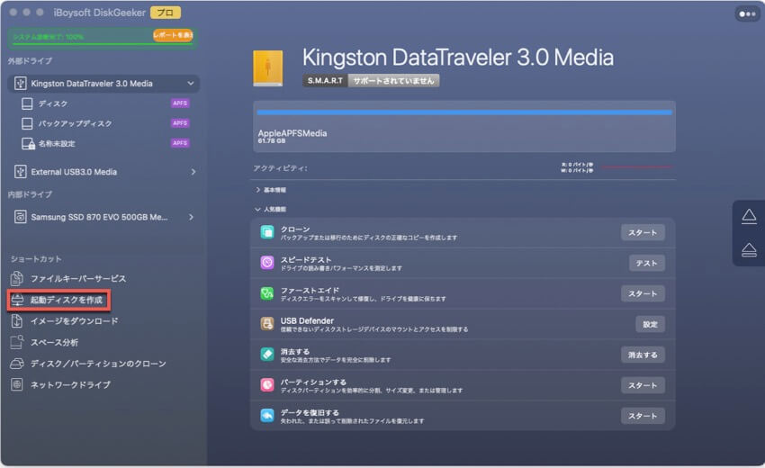Image resolution: width=765 pixels, height=468 pixels.
Task: Click the ディスク volume icon
Action: pyautogui.click(x=27, y=103)
